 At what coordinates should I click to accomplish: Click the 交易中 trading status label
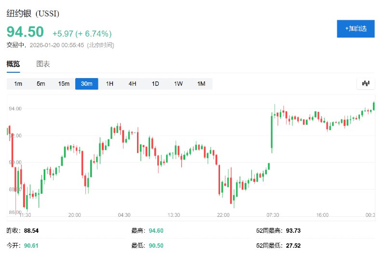[x=15, y=45]
